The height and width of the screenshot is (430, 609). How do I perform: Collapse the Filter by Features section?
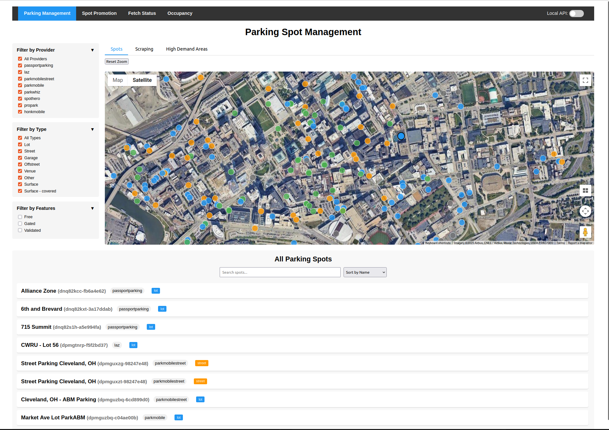point(93,208)
